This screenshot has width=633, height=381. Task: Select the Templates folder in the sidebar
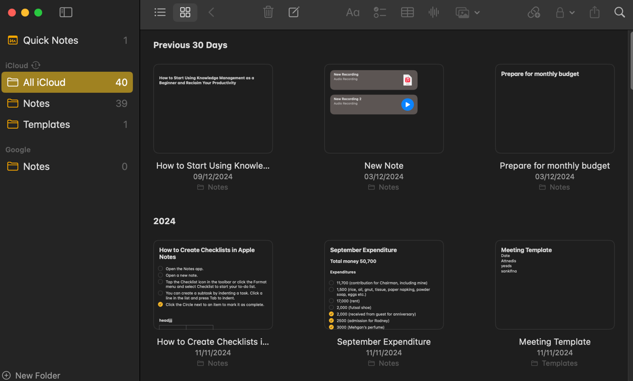pos(46,125)
